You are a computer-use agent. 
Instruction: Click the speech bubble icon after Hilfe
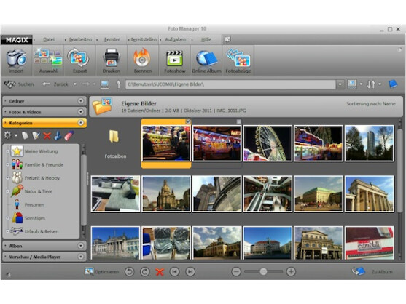pyautogui.click(x=227, y=39)
